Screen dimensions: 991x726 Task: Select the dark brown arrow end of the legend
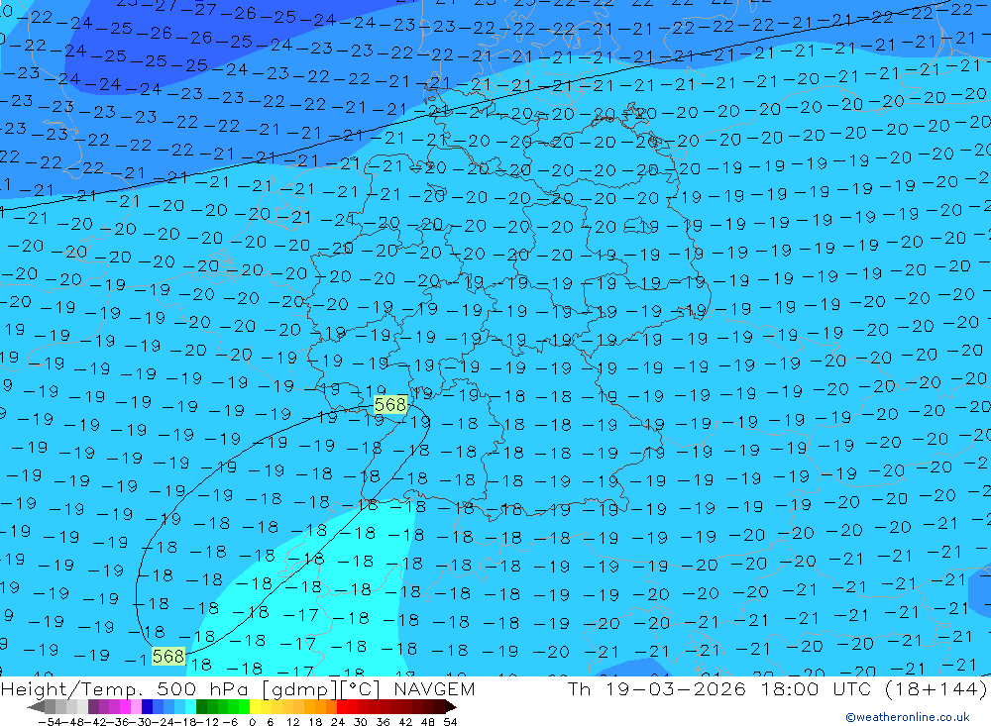(x=451, y=706)
